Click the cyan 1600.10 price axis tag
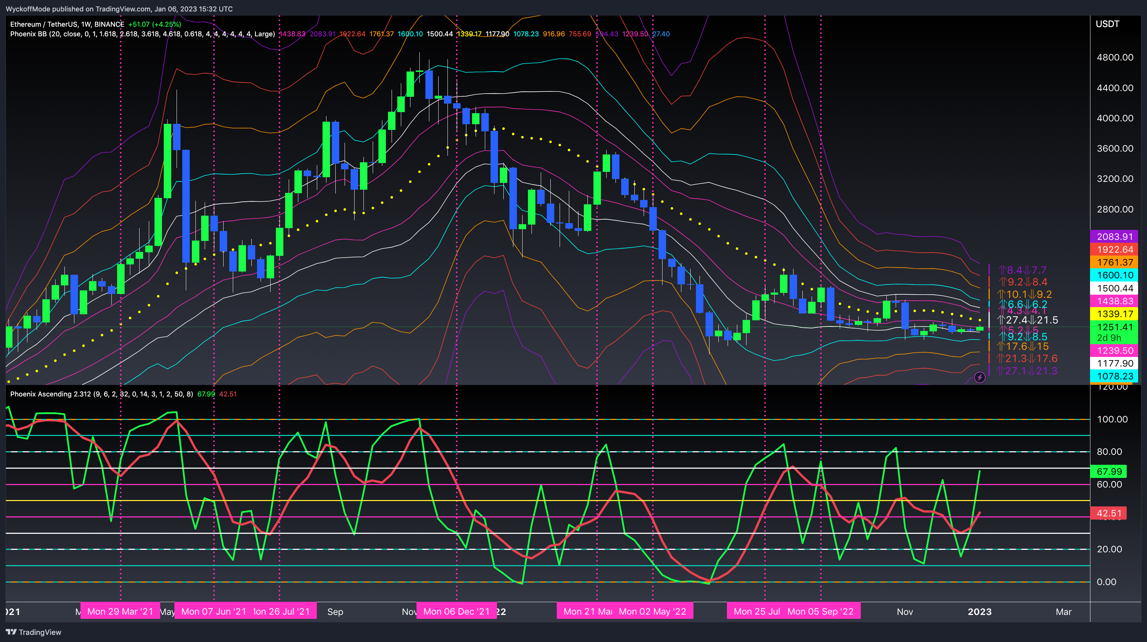Viewport: 1147px width, 642px height. tap(1115, 275)
